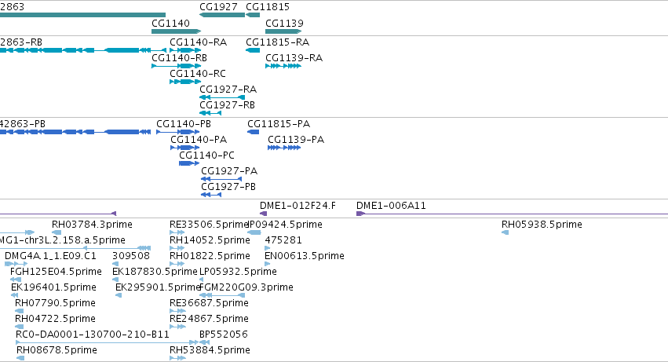The image size is (668, 362).
Task: Click the CG1140-RA transcript label
Action: click(x=198, y=42)
